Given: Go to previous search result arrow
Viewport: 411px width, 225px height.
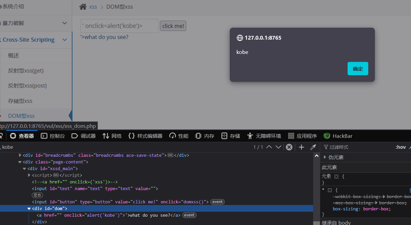Looking at the screenshot, I should click(269, 147).
